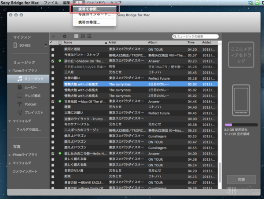Click the phone outline graphic in right panel

click(241, 100)
